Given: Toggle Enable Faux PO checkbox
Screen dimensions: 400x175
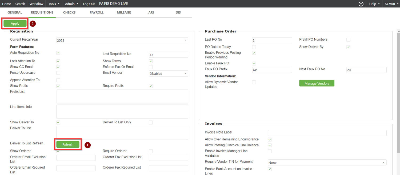Looking at the screenshot, I should [254, 63].
